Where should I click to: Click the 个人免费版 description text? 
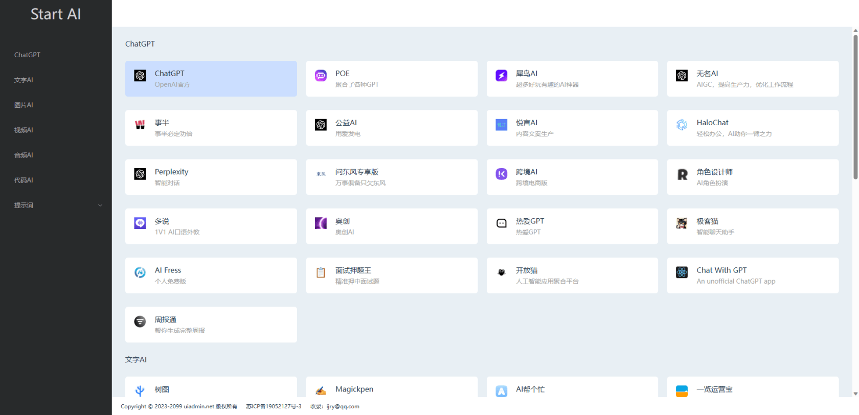(171, 281)
